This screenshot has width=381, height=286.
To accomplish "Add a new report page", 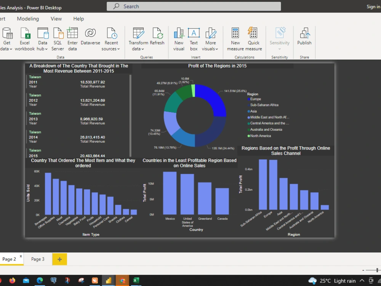I will pyautogui.click(x=59, y=259).
